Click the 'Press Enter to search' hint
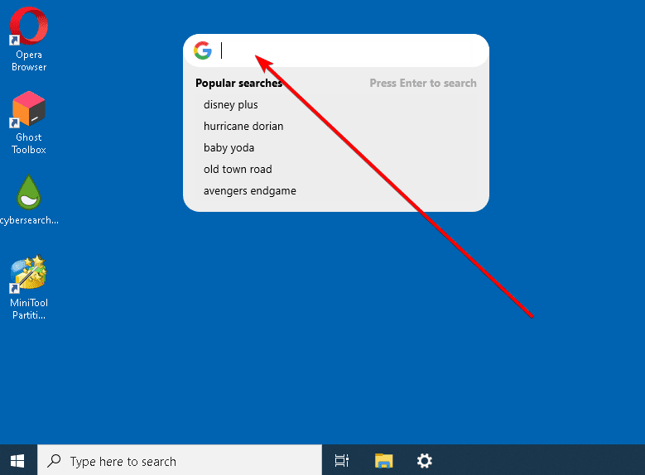 pos(423,83)
